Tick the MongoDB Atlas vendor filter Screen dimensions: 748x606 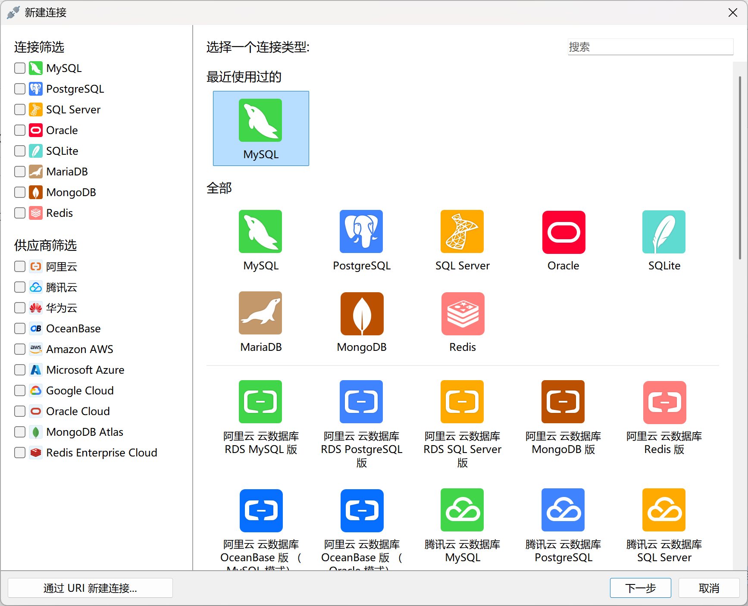coord(20,432)
